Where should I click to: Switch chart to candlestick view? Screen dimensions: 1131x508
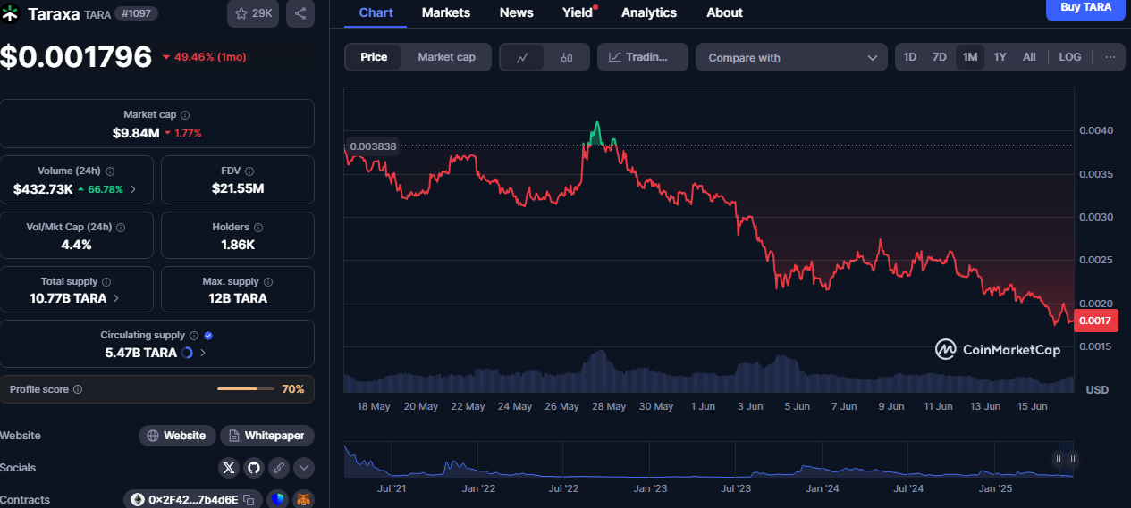(x=567, y=57)
